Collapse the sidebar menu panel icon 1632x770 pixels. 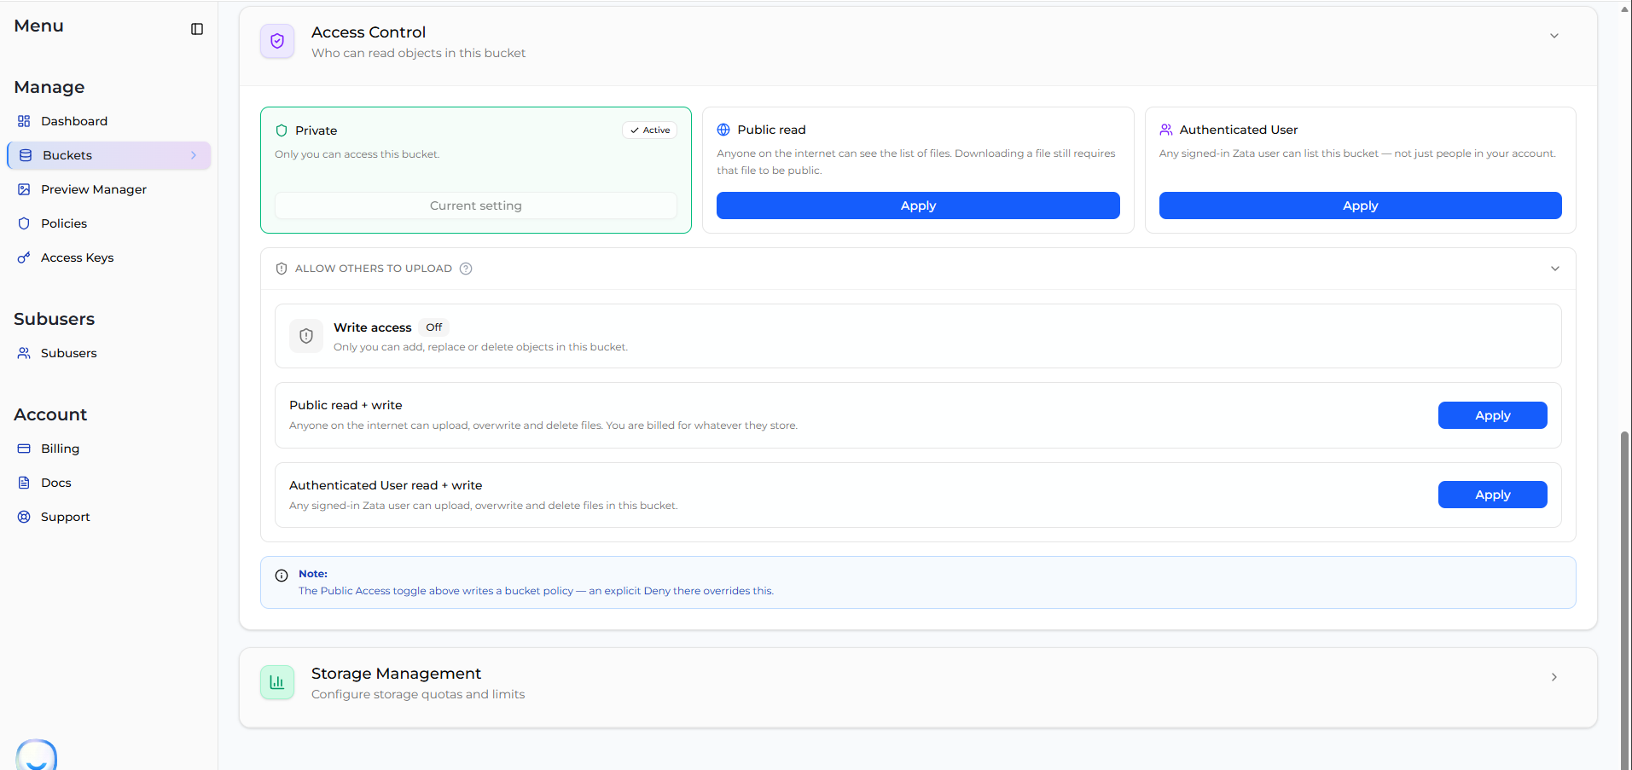tap(197, 29)
